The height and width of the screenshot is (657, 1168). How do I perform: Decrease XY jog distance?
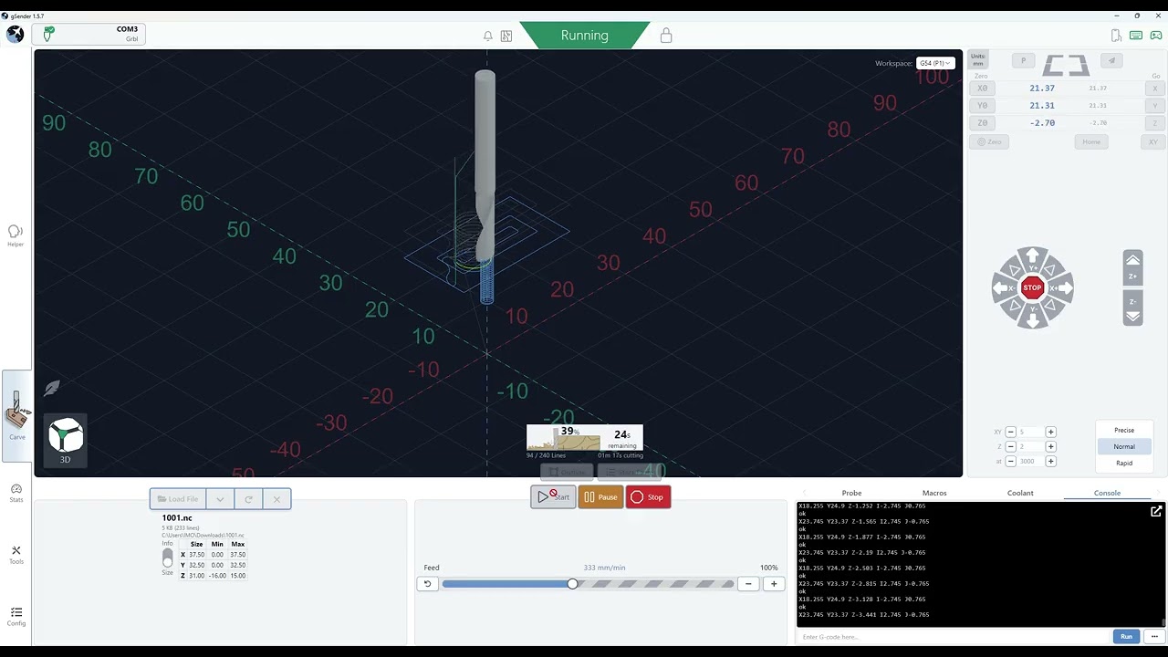coord(1010,432)
